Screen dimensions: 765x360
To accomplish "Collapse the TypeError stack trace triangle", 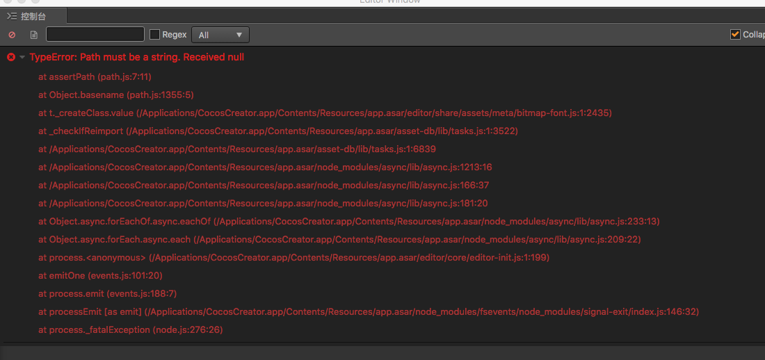I will point(22,57).
